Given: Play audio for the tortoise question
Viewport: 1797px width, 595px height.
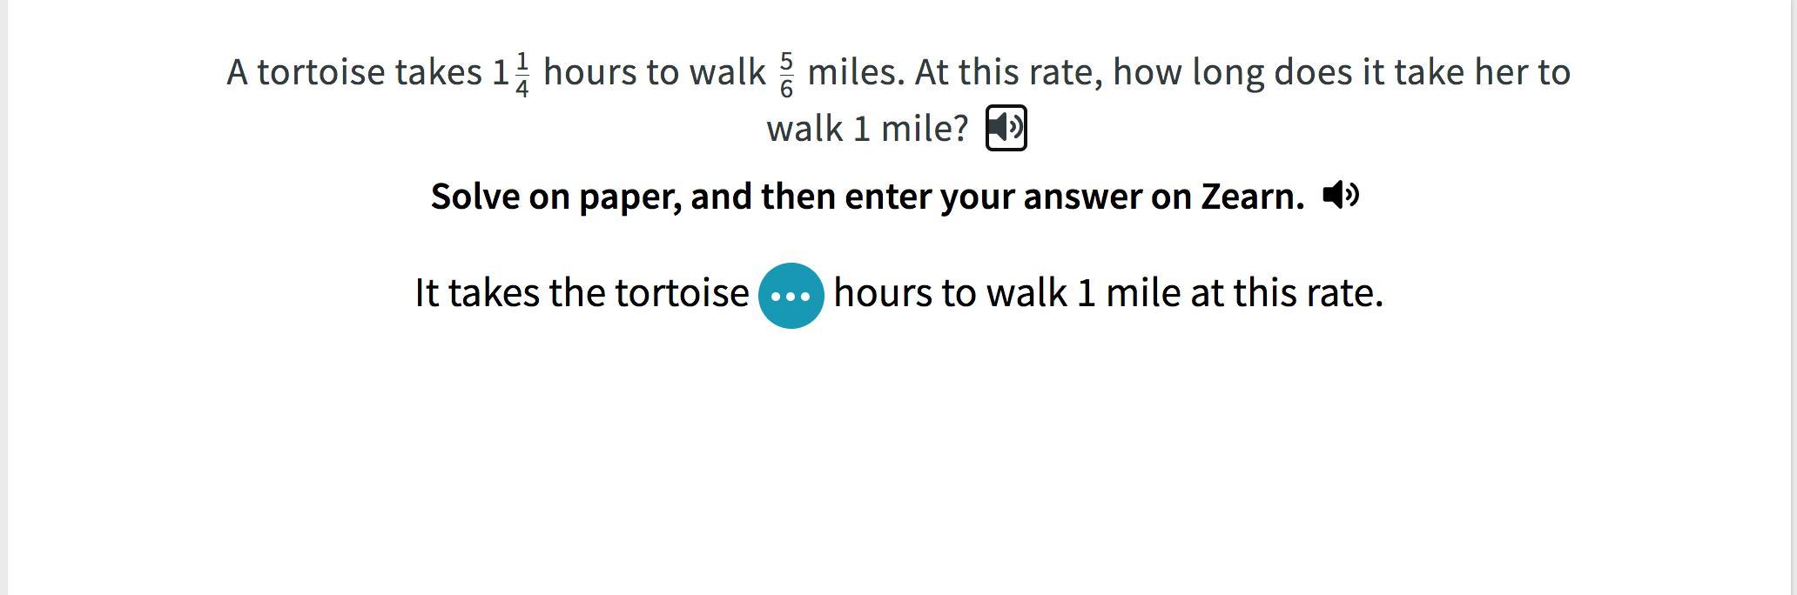Looking at the screenshot, I should coord(1006,128).
